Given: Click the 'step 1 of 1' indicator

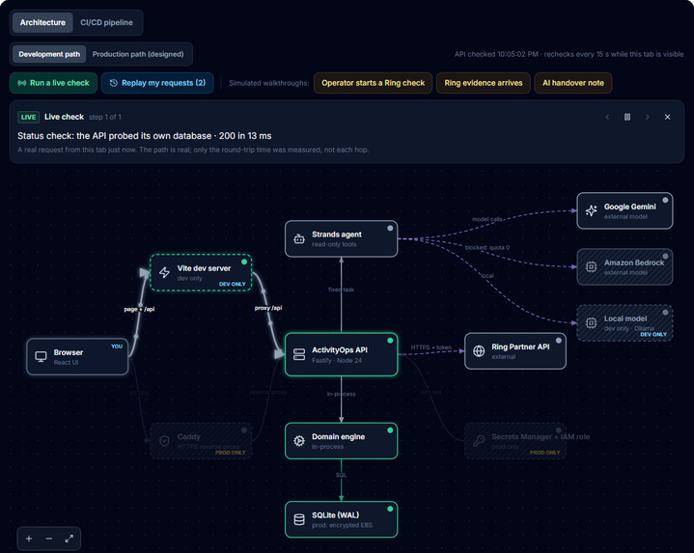Looking at the screenshot, I should [x=105, y=117].
